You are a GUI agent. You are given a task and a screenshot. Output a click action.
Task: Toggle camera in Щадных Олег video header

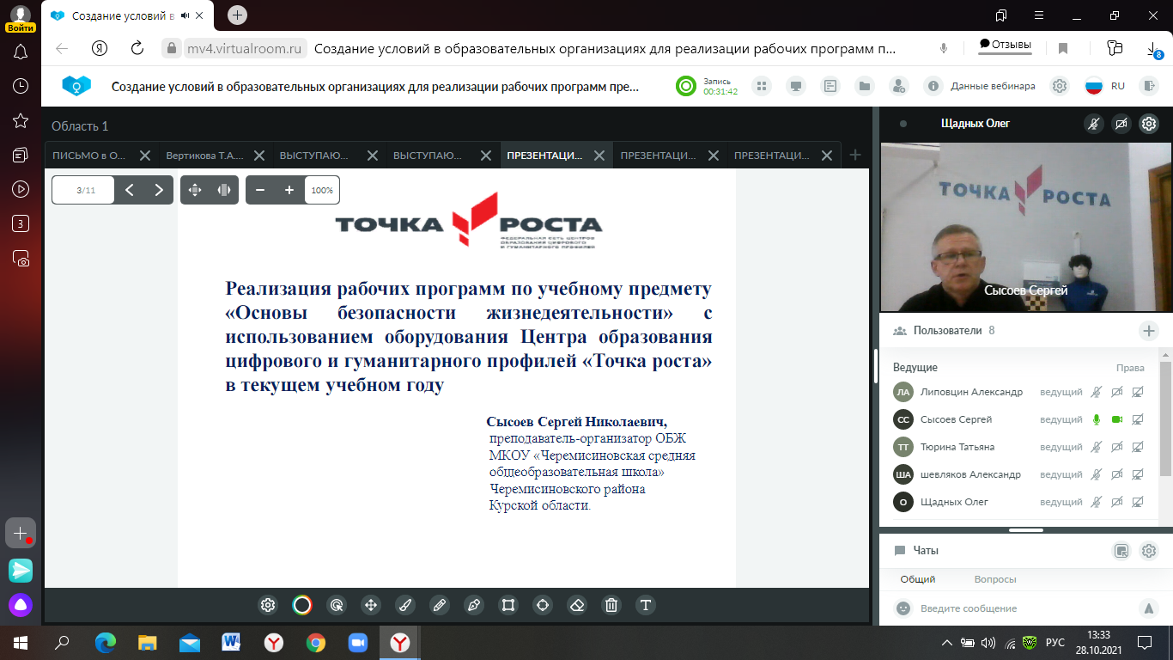1121,124
